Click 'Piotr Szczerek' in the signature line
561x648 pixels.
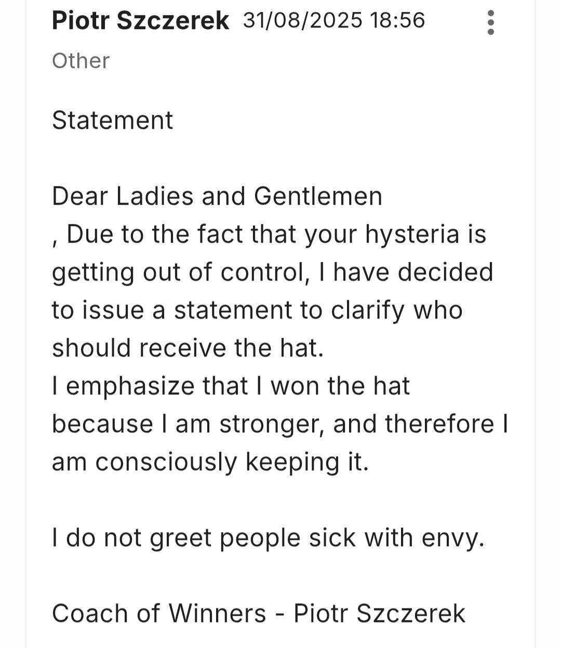pyautogui.click(x=379, y=613)
